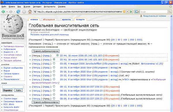This screenshot has height=112, width=173.
Task: Open the Справка menu
Action: click(62, 7)
